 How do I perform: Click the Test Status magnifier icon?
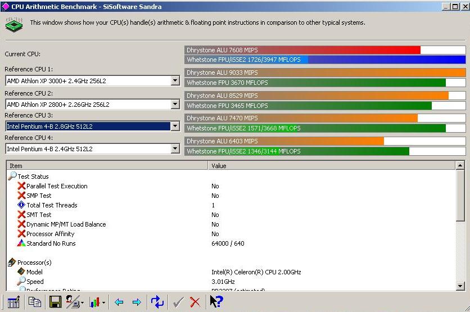coord(12,176)
